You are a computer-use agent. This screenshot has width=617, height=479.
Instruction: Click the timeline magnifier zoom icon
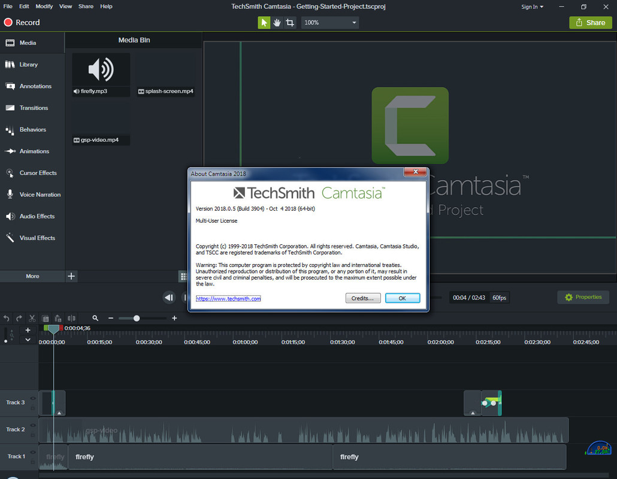click(95, 318)
